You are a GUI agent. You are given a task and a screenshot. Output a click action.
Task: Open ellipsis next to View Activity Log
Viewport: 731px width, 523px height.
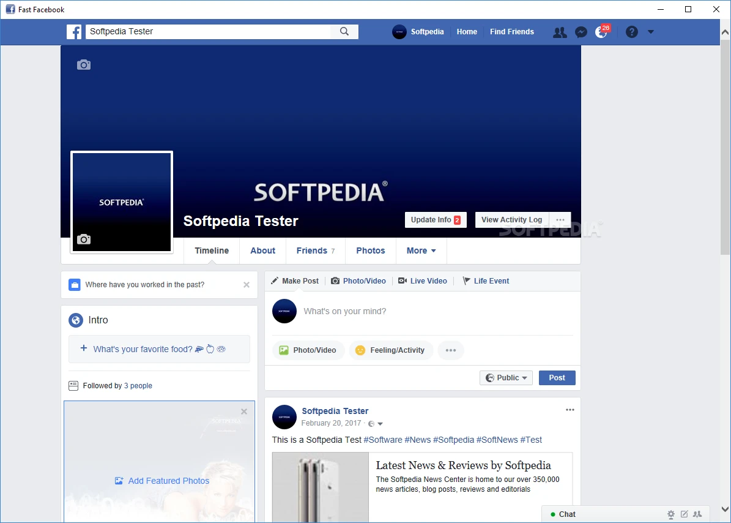(x=560, y=220)
